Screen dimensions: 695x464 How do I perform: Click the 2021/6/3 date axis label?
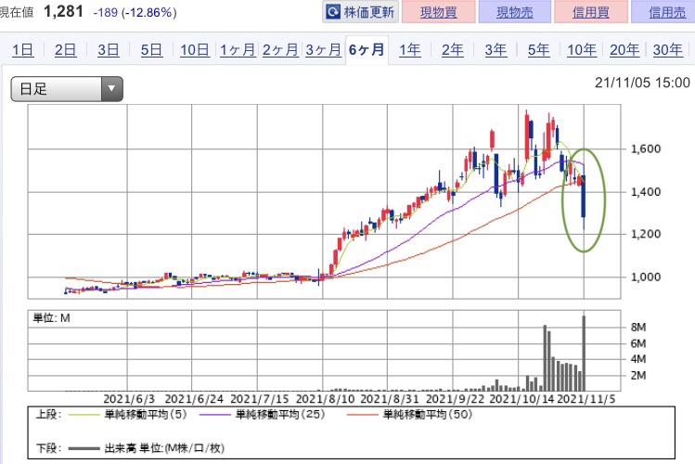point(129,399)
